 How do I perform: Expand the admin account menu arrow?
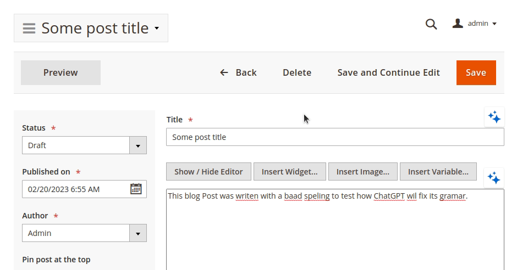(x=494, y=24)
